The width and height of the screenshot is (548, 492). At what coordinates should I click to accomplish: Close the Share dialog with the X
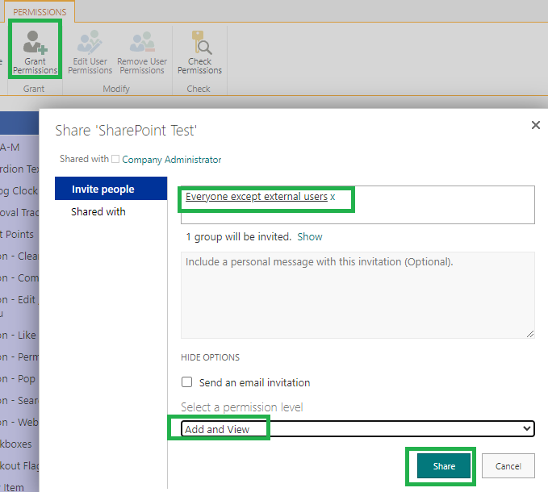[535, 125]
